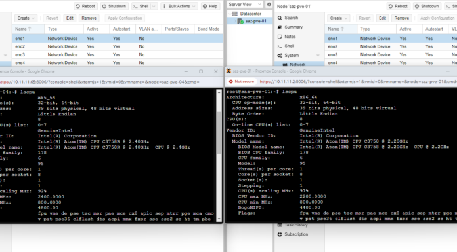Image resolution: width=457 pixels, height=252 pixels.
Task: Click Not secure badge in right console window
Action: 242,82
